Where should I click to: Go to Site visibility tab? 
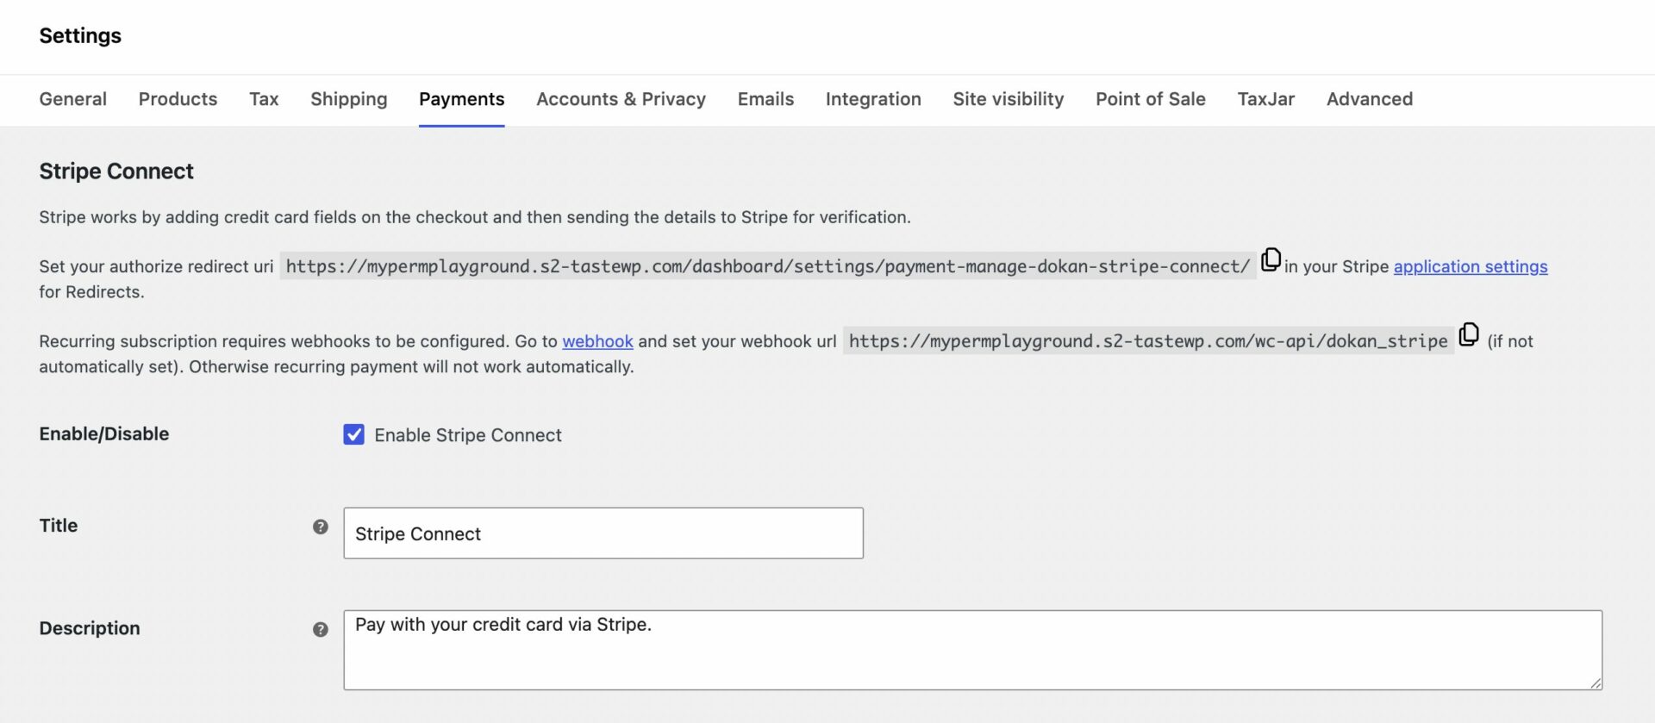tap(1009, 99)
